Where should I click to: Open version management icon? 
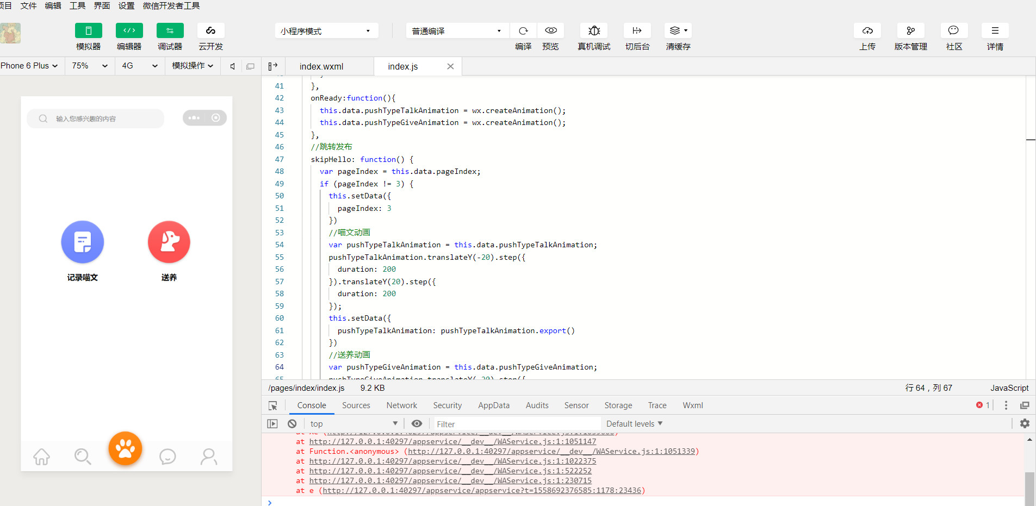pyautogui.click(x=910, y=31)
